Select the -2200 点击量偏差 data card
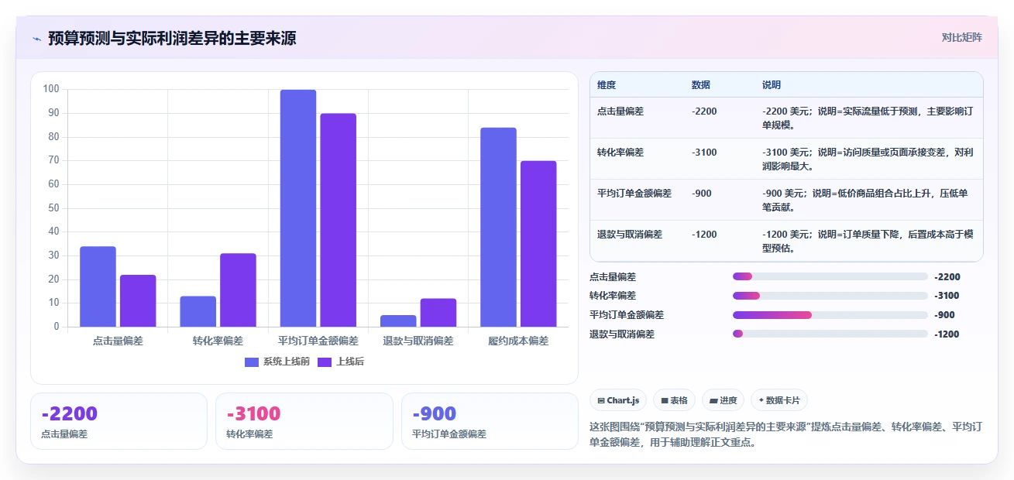This screenshot has width=1014, height=480. 119,421
